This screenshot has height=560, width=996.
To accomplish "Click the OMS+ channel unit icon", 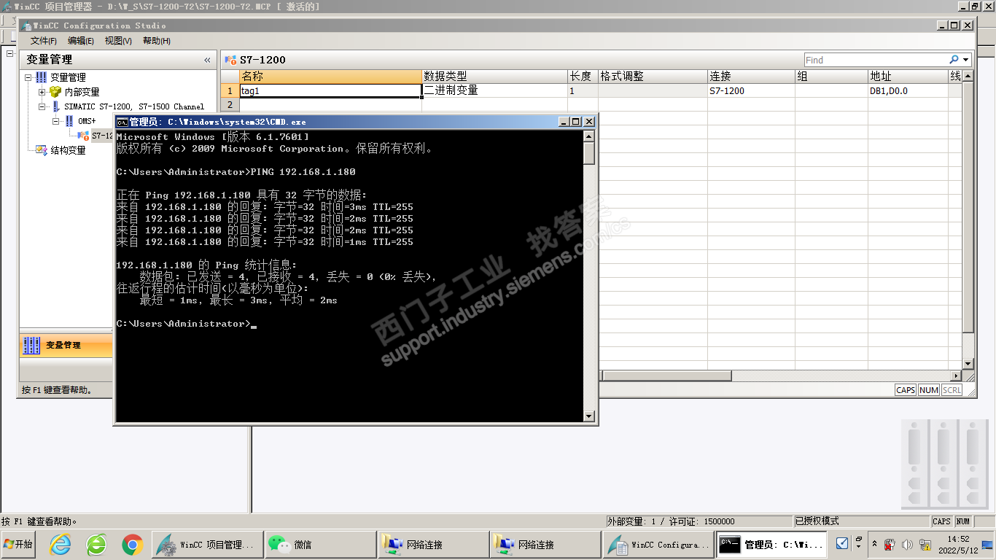I will click(x=69, y=121).
